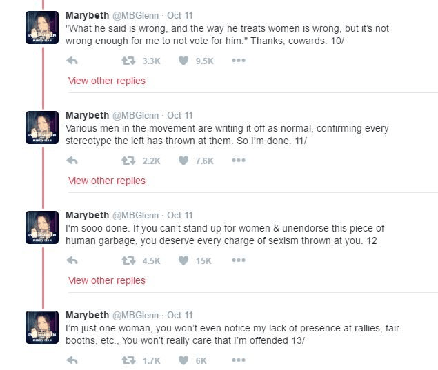Open more options on tweet 11/

point(239,161)
